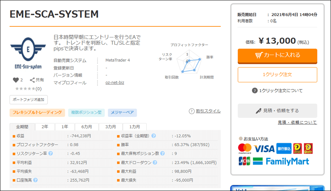Click the question icon for 1クリック注文について

(x=255, y=91)
